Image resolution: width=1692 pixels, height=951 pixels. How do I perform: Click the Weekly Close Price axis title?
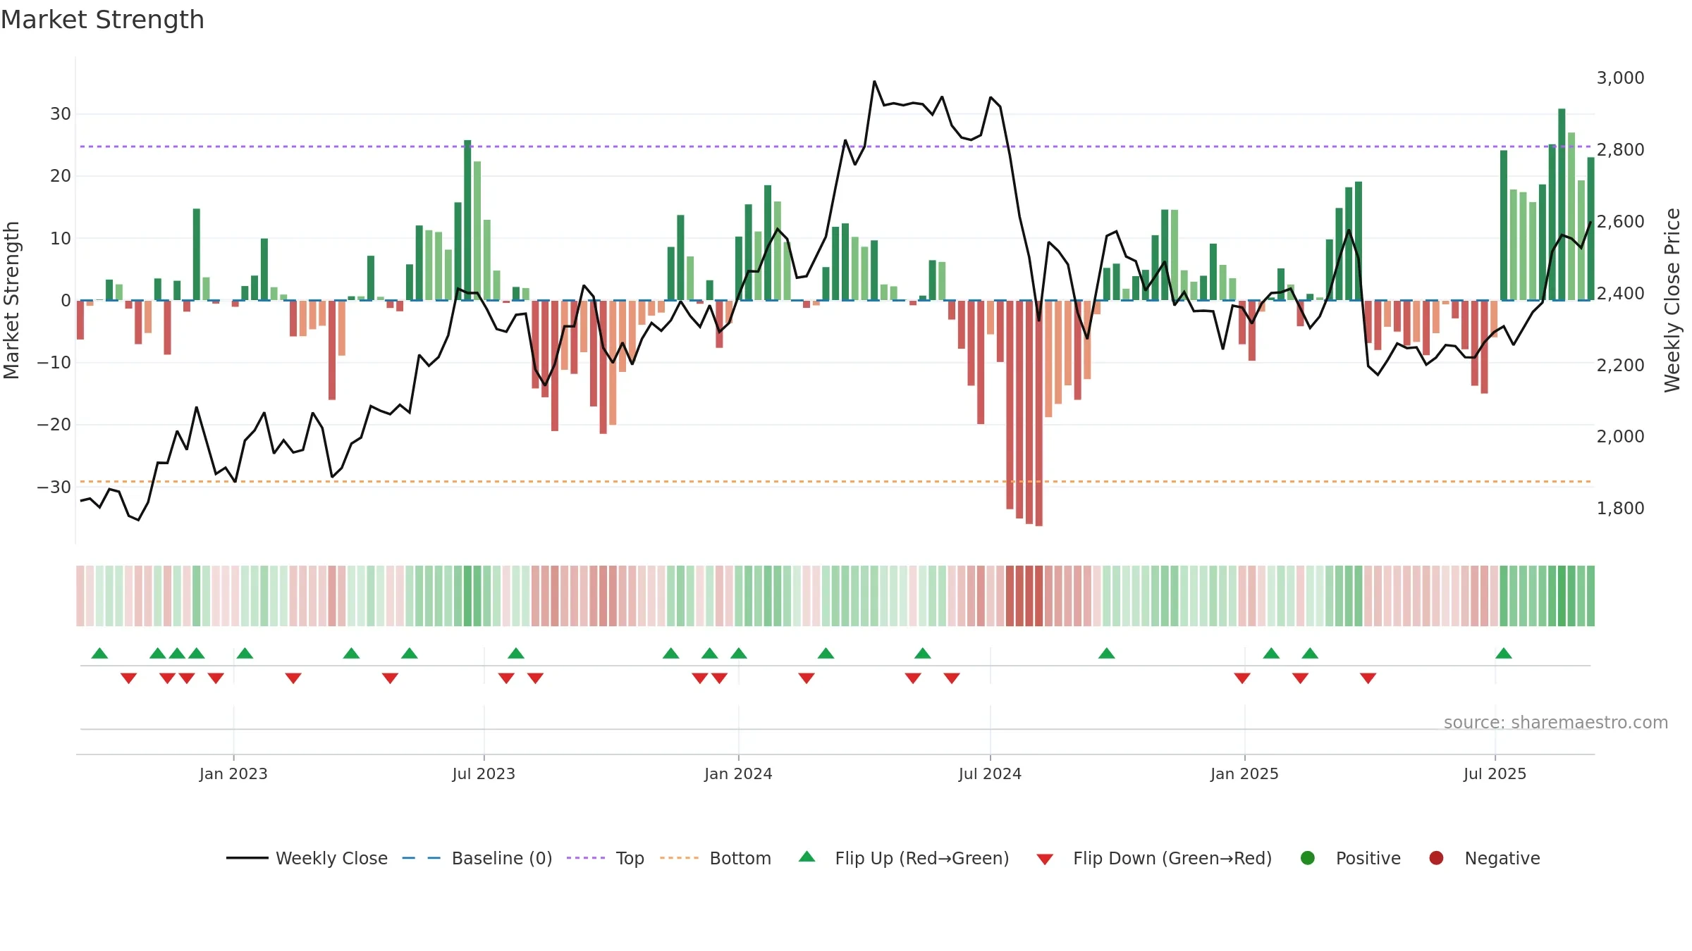tap(1672, 300)
